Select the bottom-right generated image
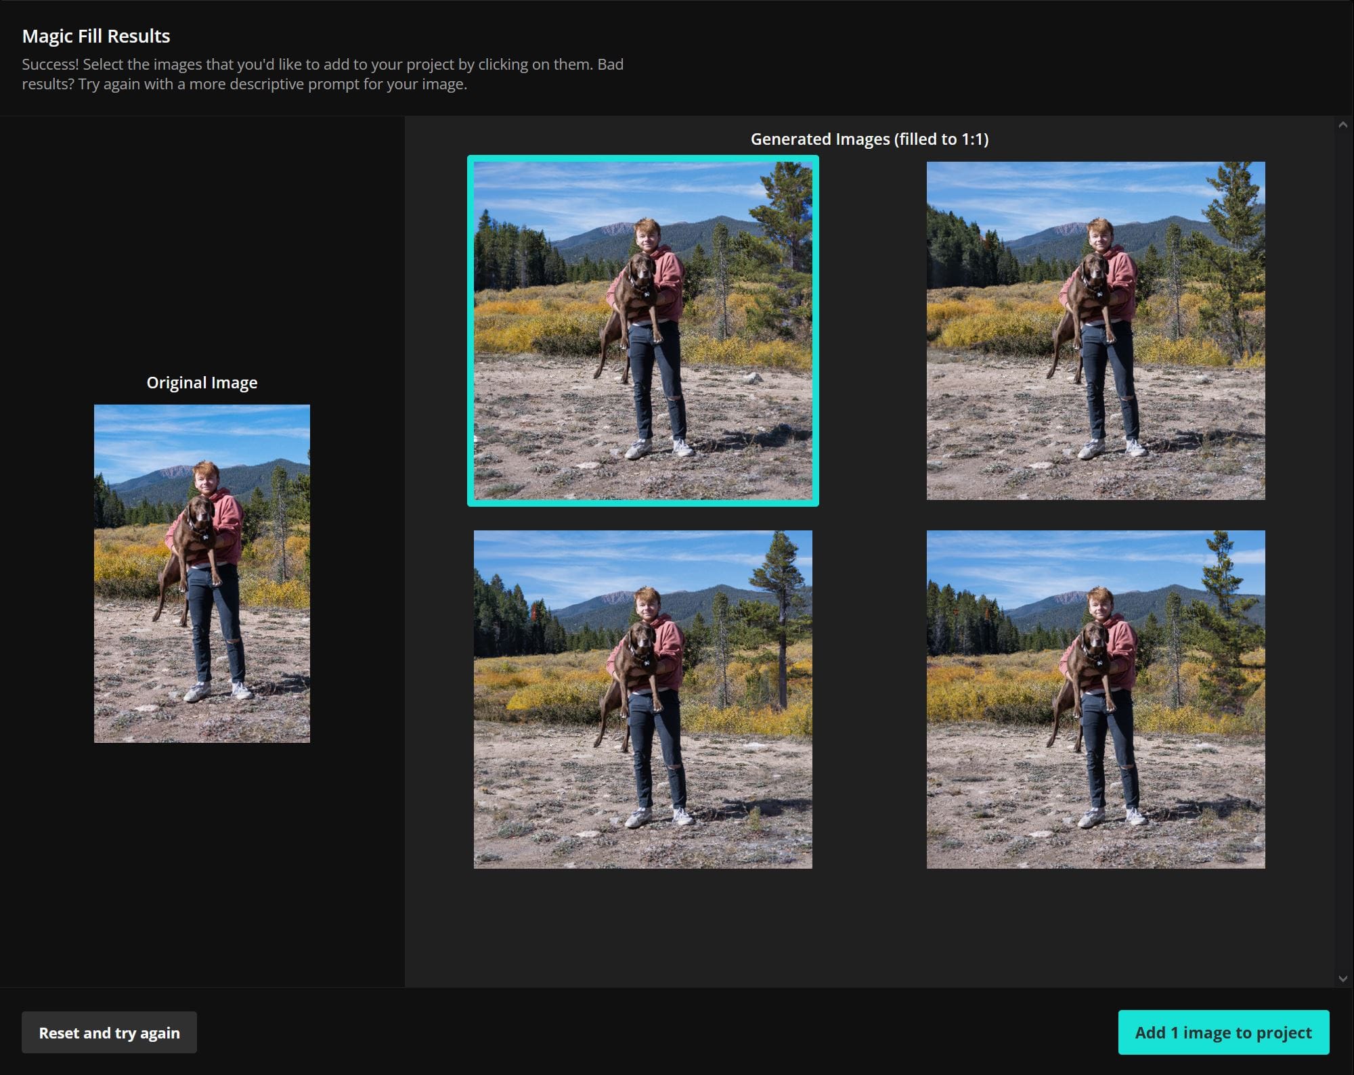1354x1075 pixels. click(x=1095, y=699)
